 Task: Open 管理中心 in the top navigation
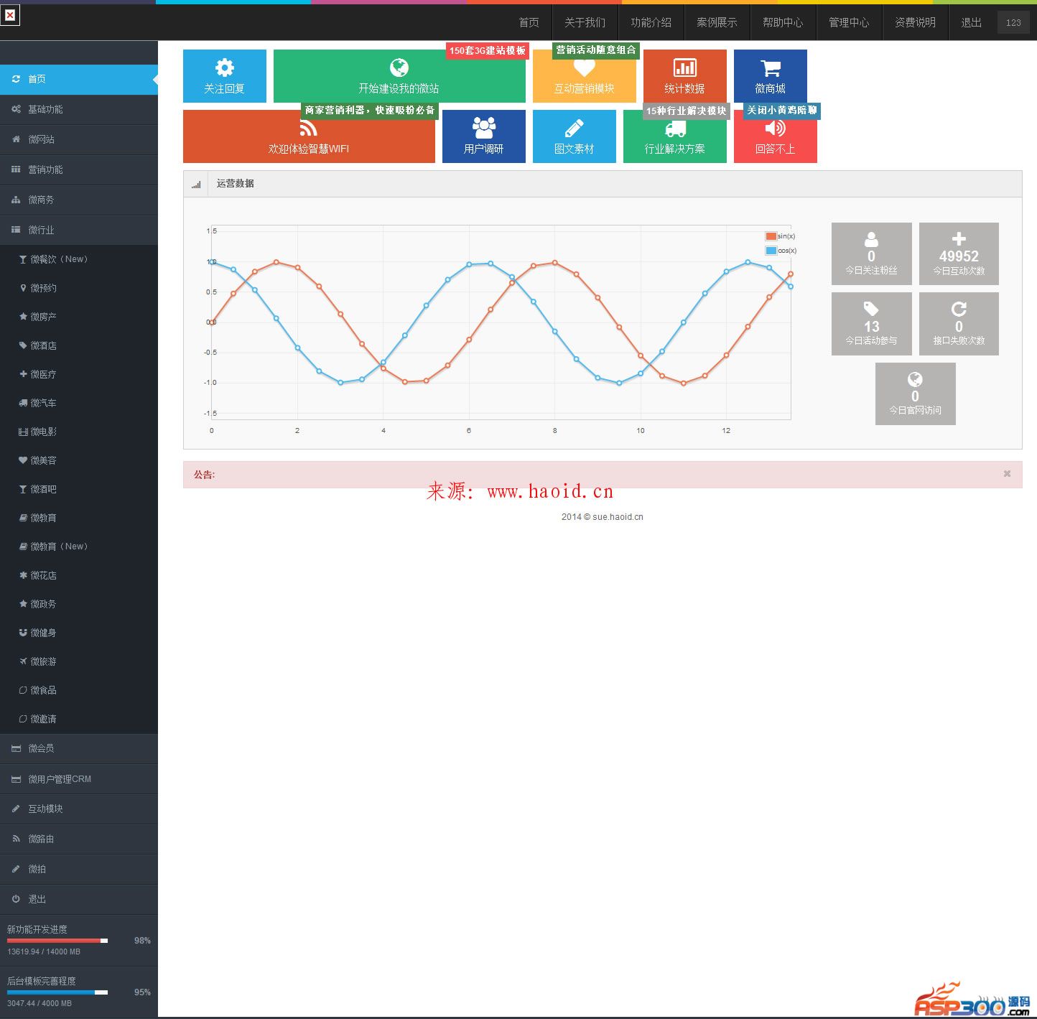(x=850, y=22)
